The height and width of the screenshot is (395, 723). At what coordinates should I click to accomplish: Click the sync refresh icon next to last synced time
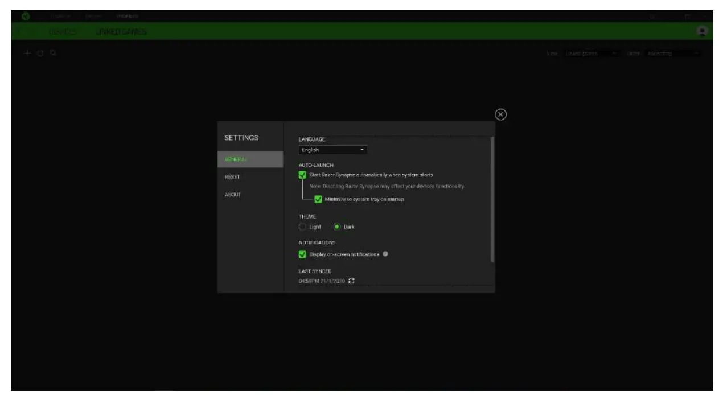pyautogui.click(x=351, y=281)
